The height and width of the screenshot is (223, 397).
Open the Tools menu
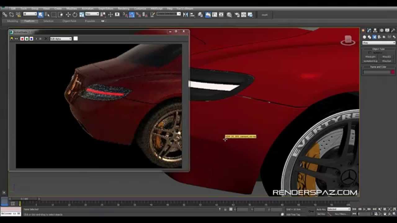(x=24, y=9)
